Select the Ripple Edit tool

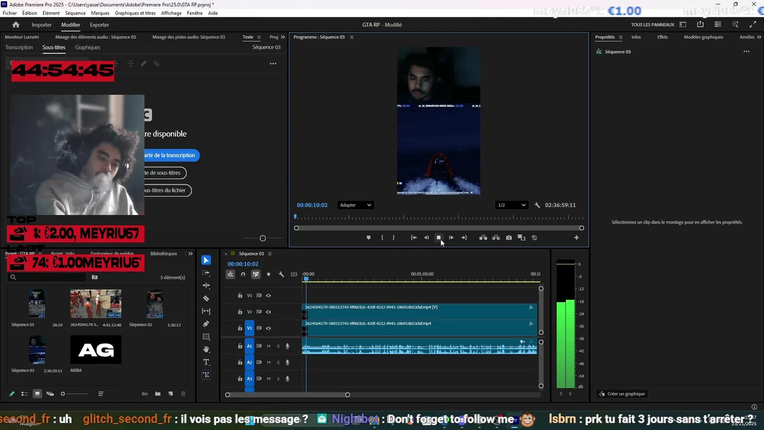(206, 285)
